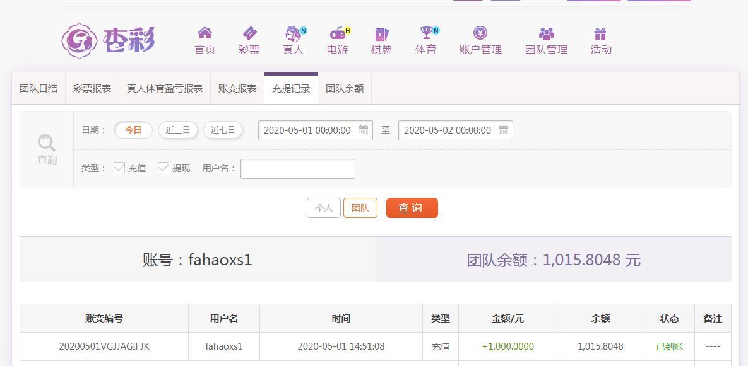Open the start date calendar picker
The width and height of the screenshot is (748, 366).
click(x=363, y=130)
